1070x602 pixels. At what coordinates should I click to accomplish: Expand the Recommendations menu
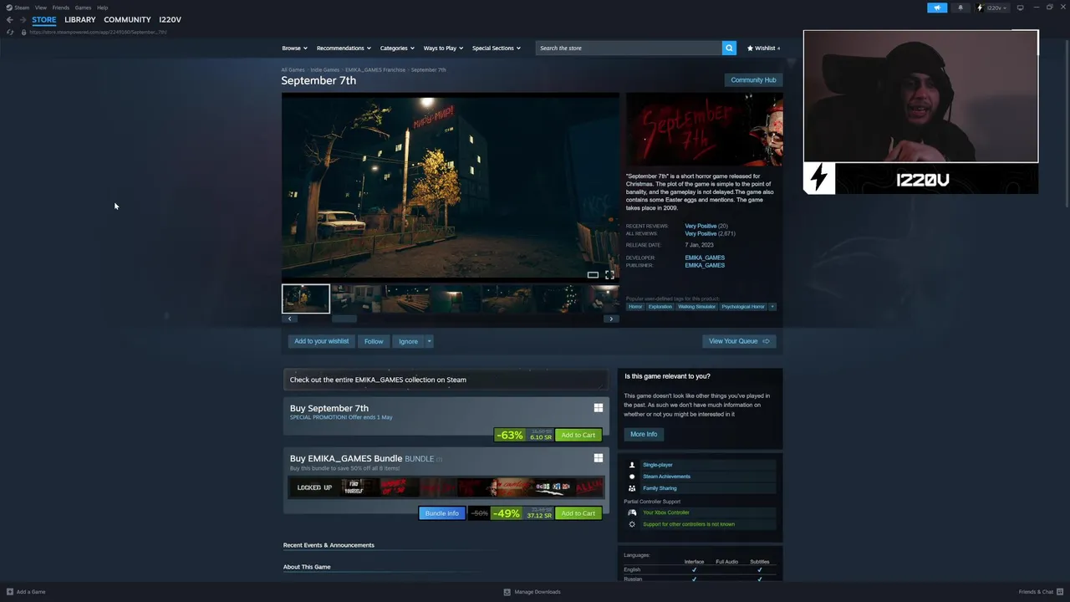tap(344, 48)
